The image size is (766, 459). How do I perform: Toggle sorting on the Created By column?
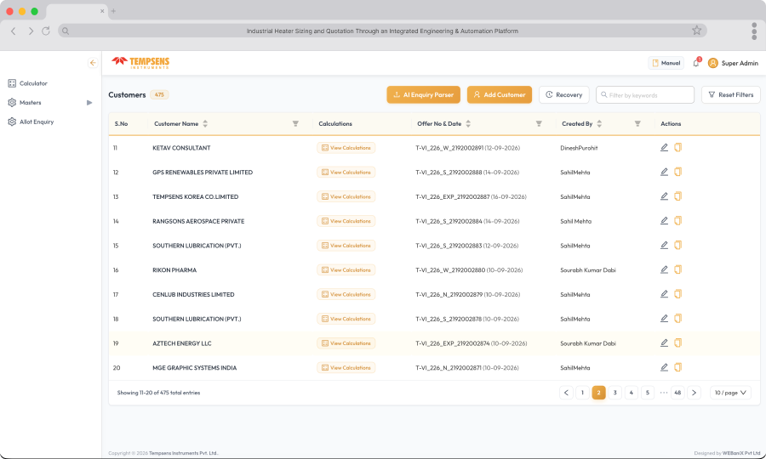coord(599,124)
